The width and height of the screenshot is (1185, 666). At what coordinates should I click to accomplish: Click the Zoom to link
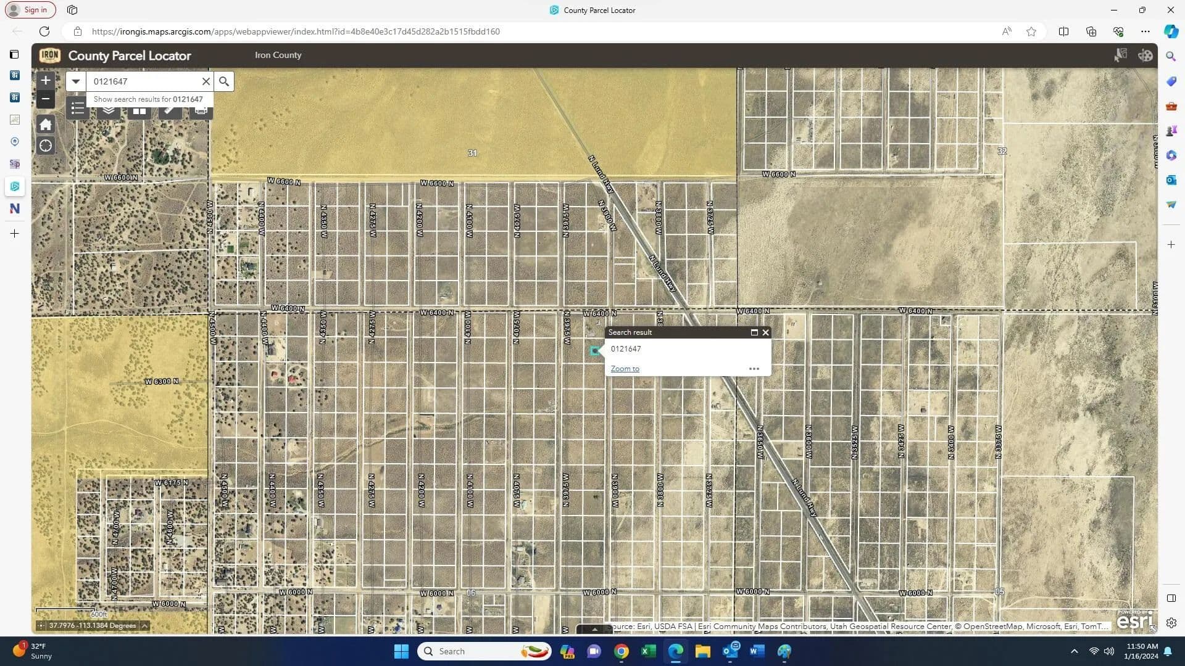(625, 369)
